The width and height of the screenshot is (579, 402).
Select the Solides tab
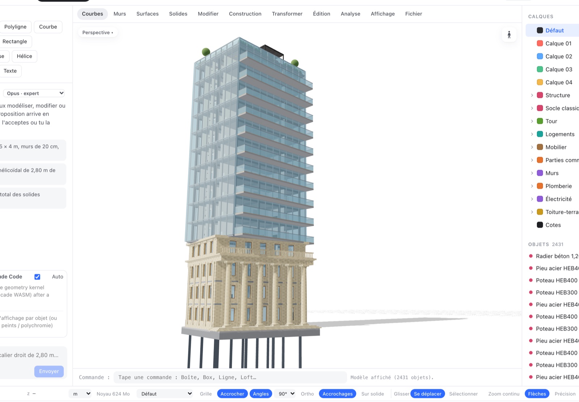pos(178,14)
